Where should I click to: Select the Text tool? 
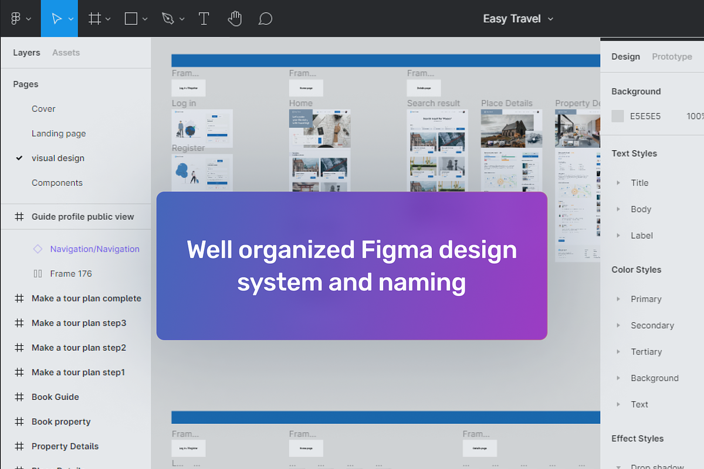click(204, 19)
